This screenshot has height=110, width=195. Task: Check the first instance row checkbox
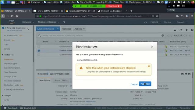[x=39, y=46]
